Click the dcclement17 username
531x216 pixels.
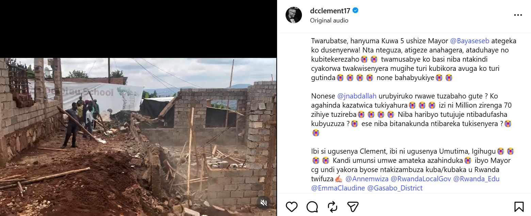(330, 11)
